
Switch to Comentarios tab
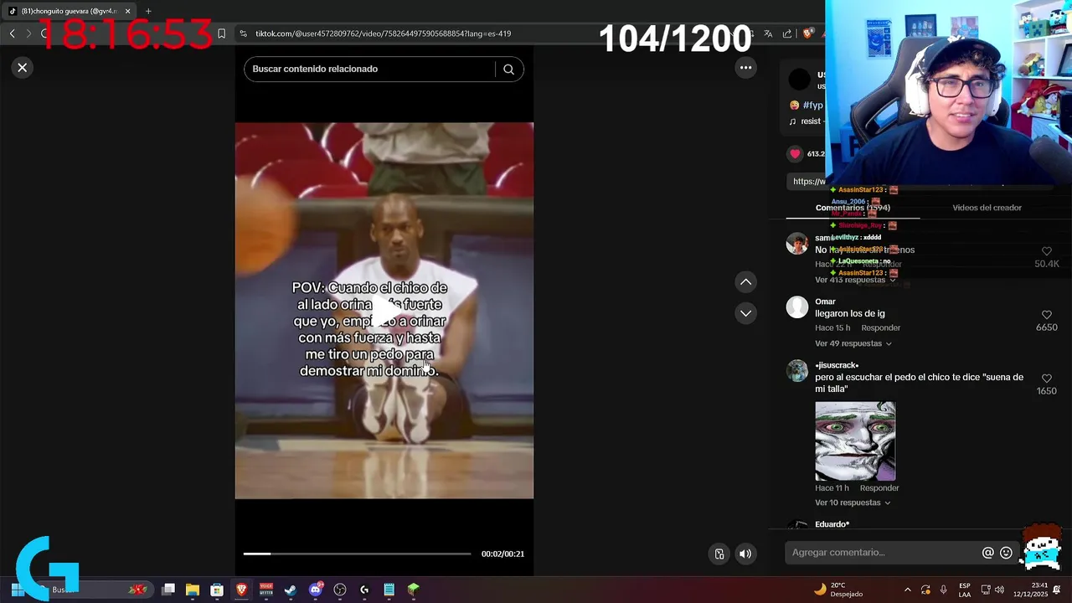(853, 208)
